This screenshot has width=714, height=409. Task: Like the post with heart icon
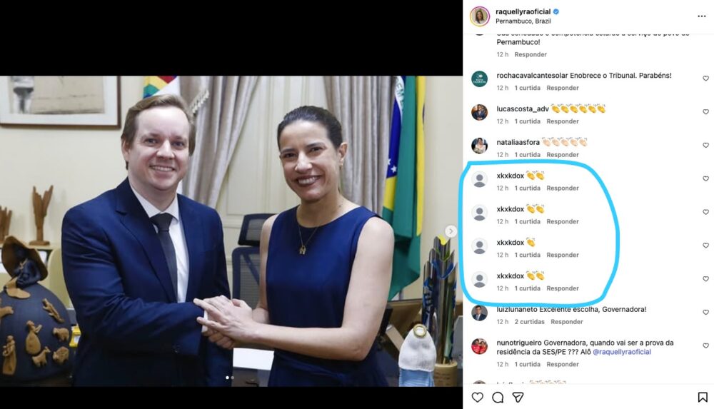(x=477, y=397)
